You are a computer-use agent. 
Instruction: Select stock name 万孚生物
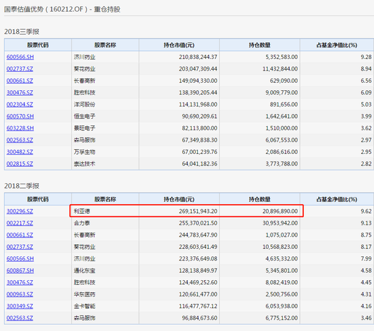point(84,152)
